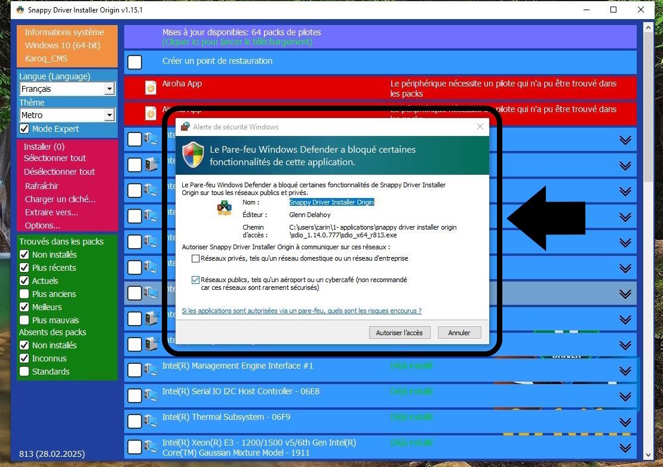Viewport: 663px width, 467px height.
Task: Open the Langue dropdown showing Français
Action: 109,89
